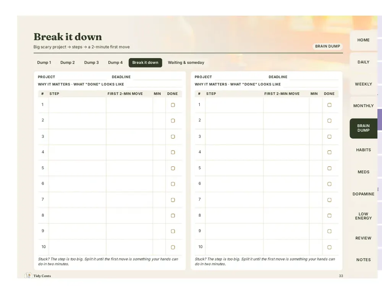This screenshot has height=286, width=382.
Task: Tick DONE box for step 2, left project
Action: 173,121
